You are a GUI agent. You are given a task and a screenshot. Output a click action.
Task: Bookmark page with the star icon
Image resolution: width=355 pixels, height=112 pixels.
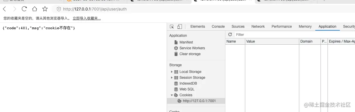pyautogui.click(x=45, y=9)
